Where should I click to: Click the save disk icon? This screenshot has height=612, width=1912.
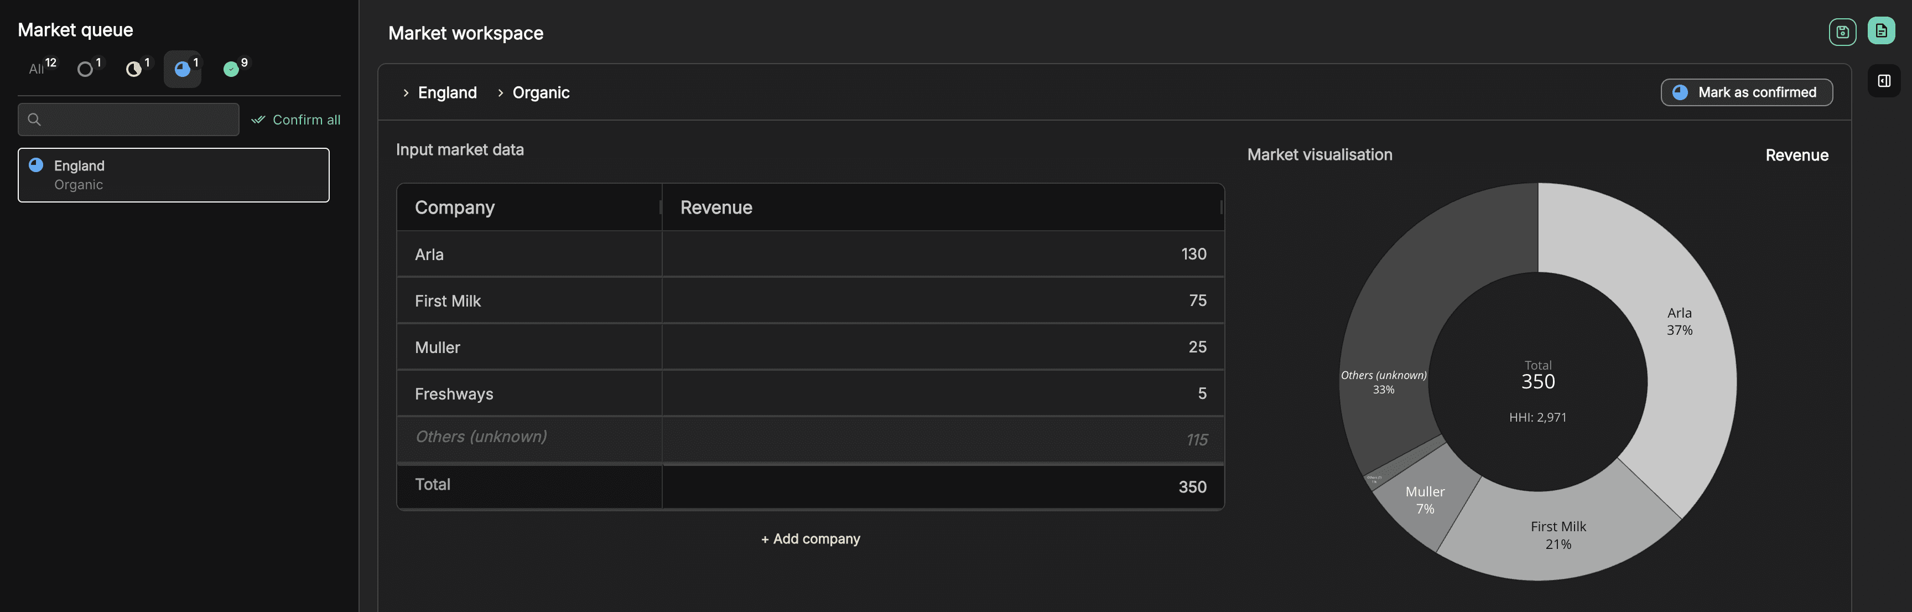[x=1842, y=32]
